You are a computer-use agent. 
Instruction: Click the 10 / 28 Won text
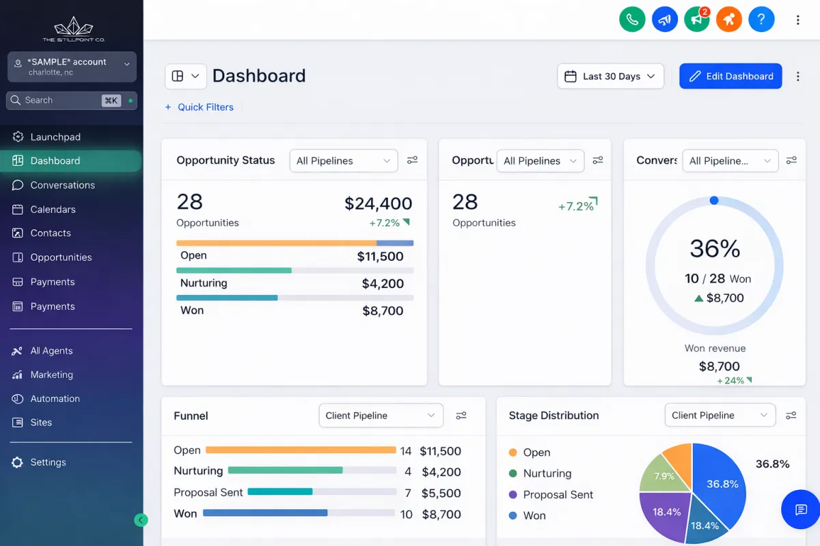pyautogui.click(x=717, y=278)
